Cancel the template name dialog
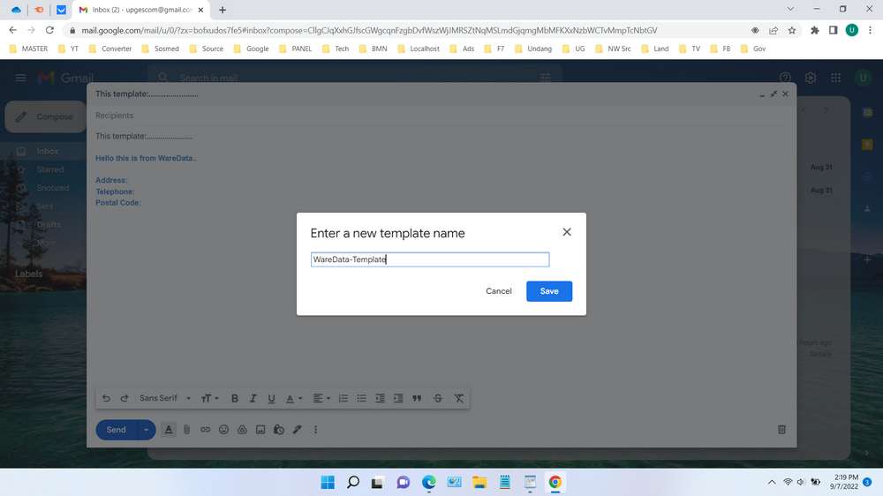 click(498, 291)
